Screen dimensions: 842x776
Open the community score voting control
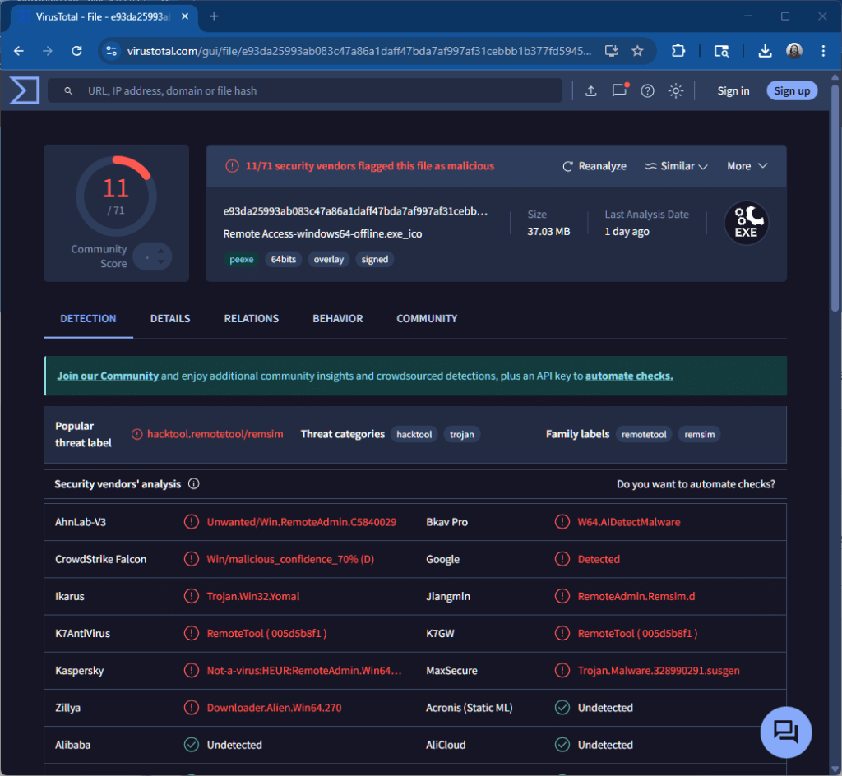coord(152,256)
